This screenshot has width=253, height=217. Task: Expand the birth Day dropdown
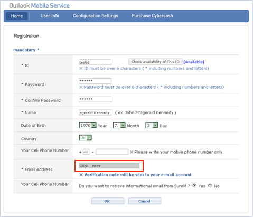152,126
